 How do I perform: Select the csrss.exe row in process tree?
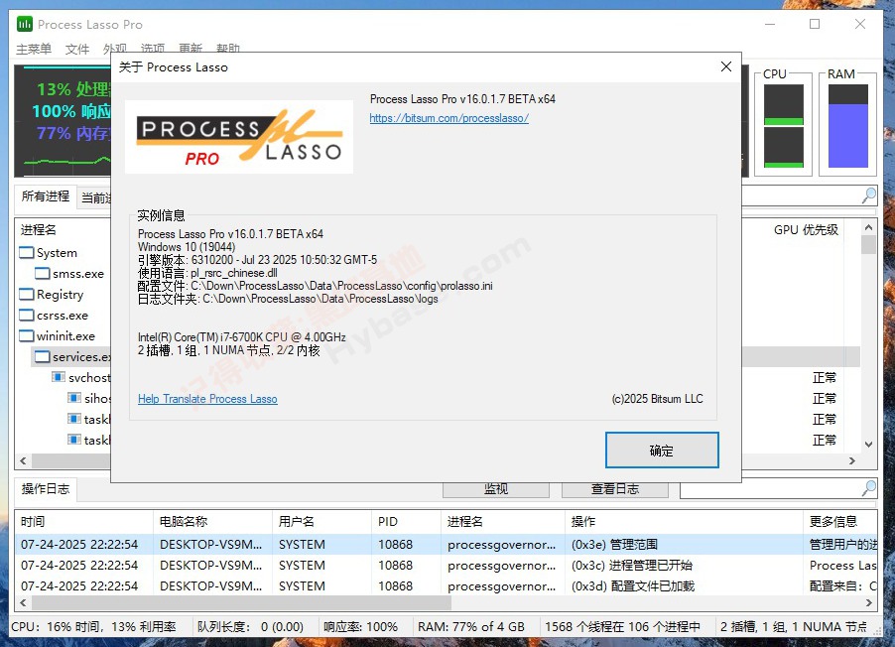(x=63, y=316)
